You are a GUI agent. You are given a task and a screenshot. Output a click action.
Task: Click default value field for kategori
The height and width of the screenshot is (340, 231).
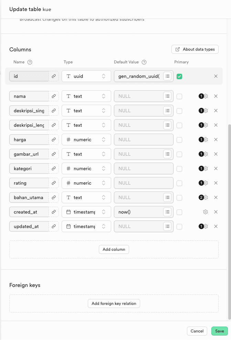click(x=144, y=168)
